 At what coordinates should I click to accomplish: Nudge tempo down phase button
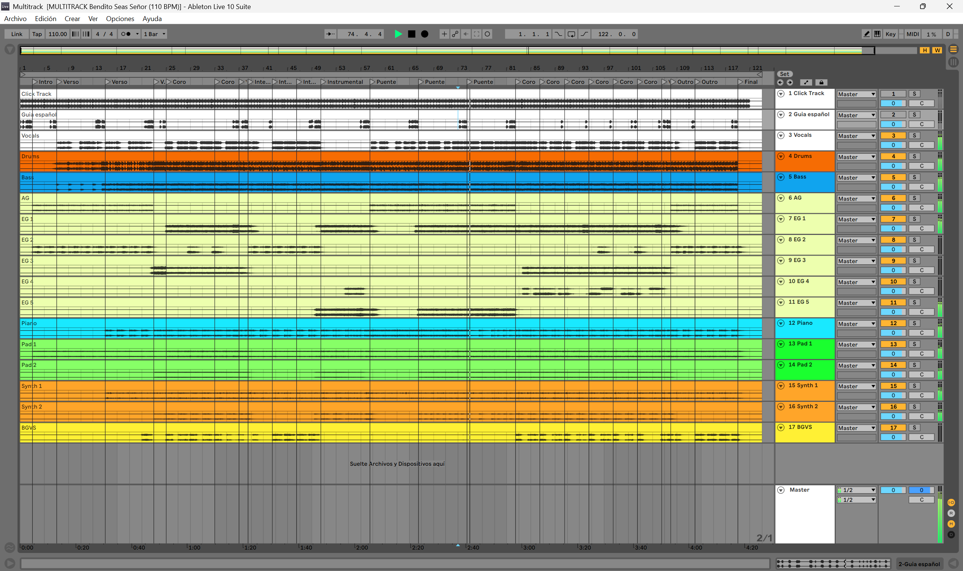[76, 34]
